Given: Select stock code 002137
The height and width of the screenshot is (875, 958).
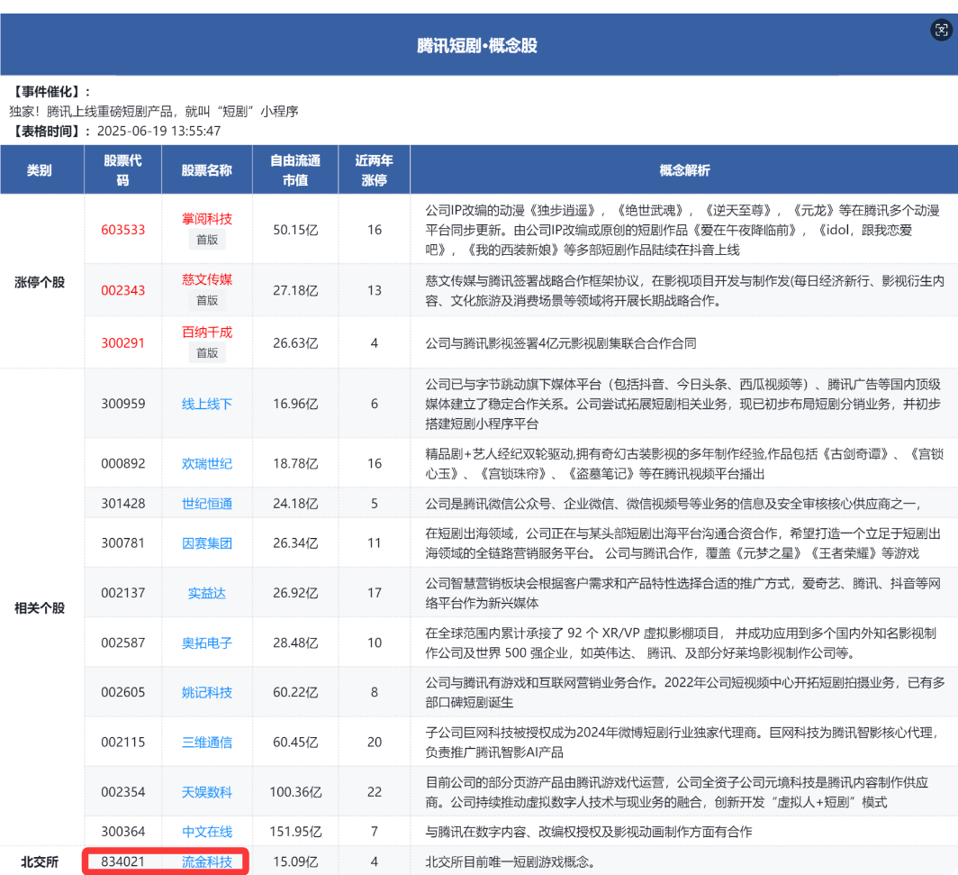Looking at the screenshot, I should pos(122,593).
